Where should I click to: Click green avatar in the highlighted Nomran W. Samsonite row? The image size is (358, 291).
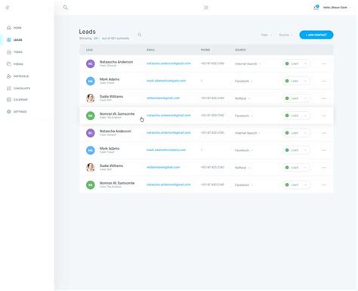click(x=91, y=116)
